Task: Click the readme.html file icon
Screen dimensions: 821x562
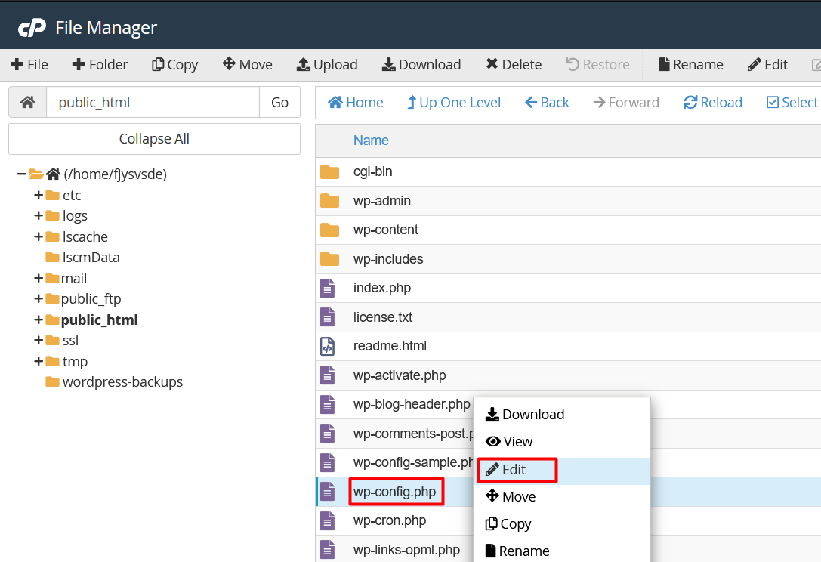Action: coord(327,346)
